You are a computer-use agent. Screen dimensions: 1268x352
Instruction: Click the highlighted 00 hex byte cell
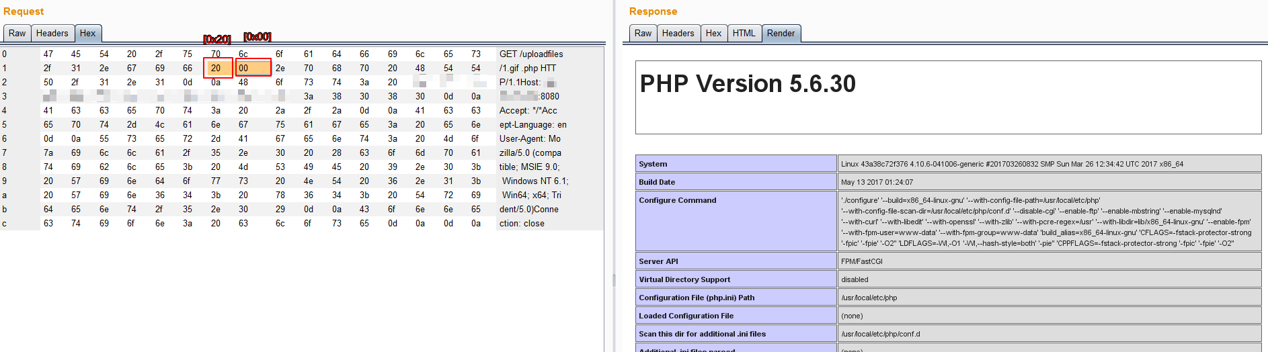point(252,68)
